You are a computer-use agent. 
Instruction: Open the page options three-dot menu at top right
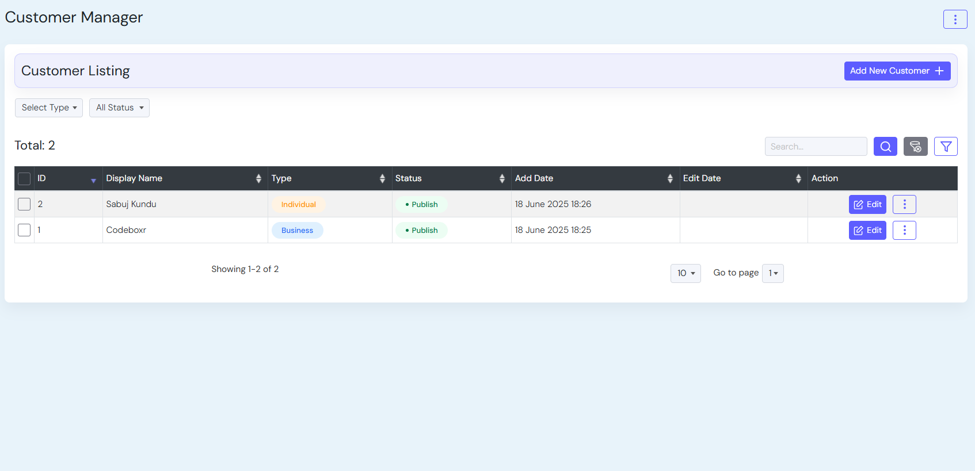[955, 19]
